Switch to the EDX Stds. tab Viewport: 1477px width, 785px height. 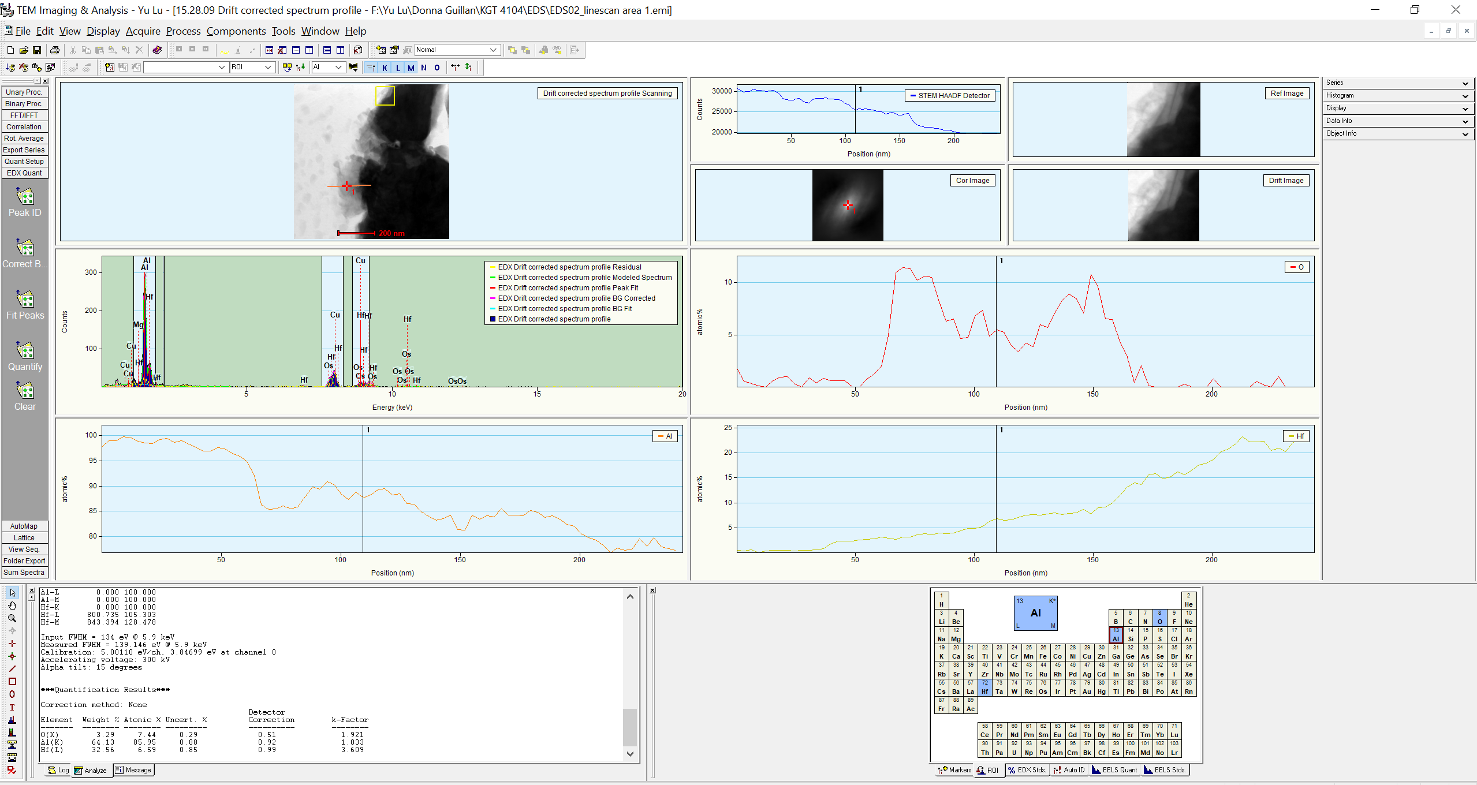1027,770
